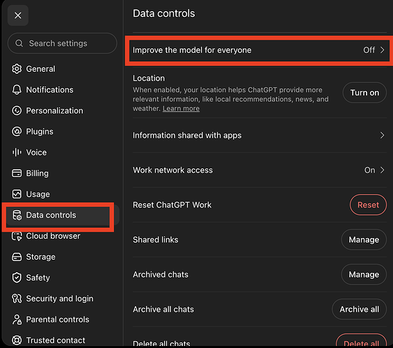Click the Reset ChatGPT Work label
The height and width of the screenshot is (348, 393).
(172, 205)
